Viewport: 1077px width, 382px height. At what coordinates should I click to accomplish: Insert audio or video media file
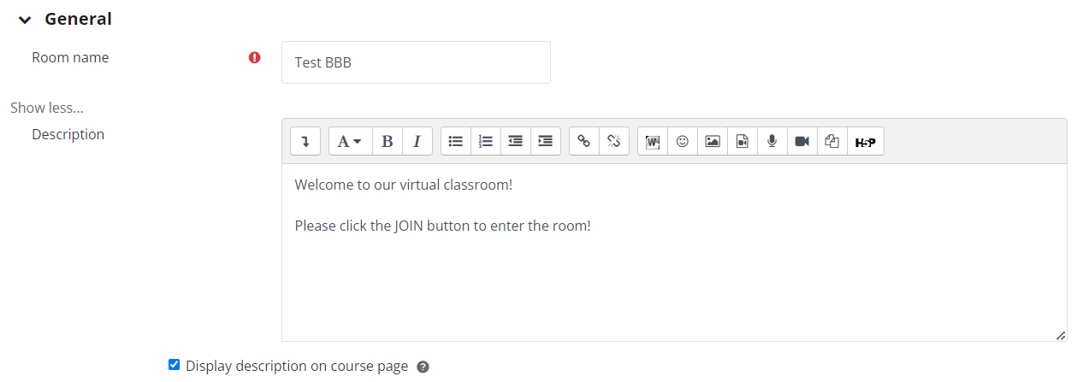point(743,141)
